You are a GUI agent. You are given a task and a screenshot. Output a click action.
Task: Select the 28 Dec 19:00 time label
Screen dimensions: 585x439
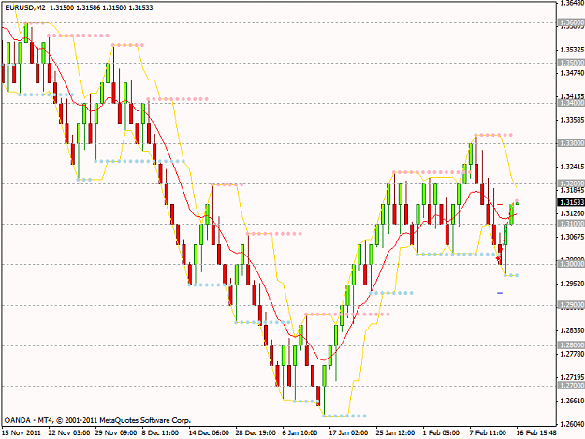click(x=256, y=433)
